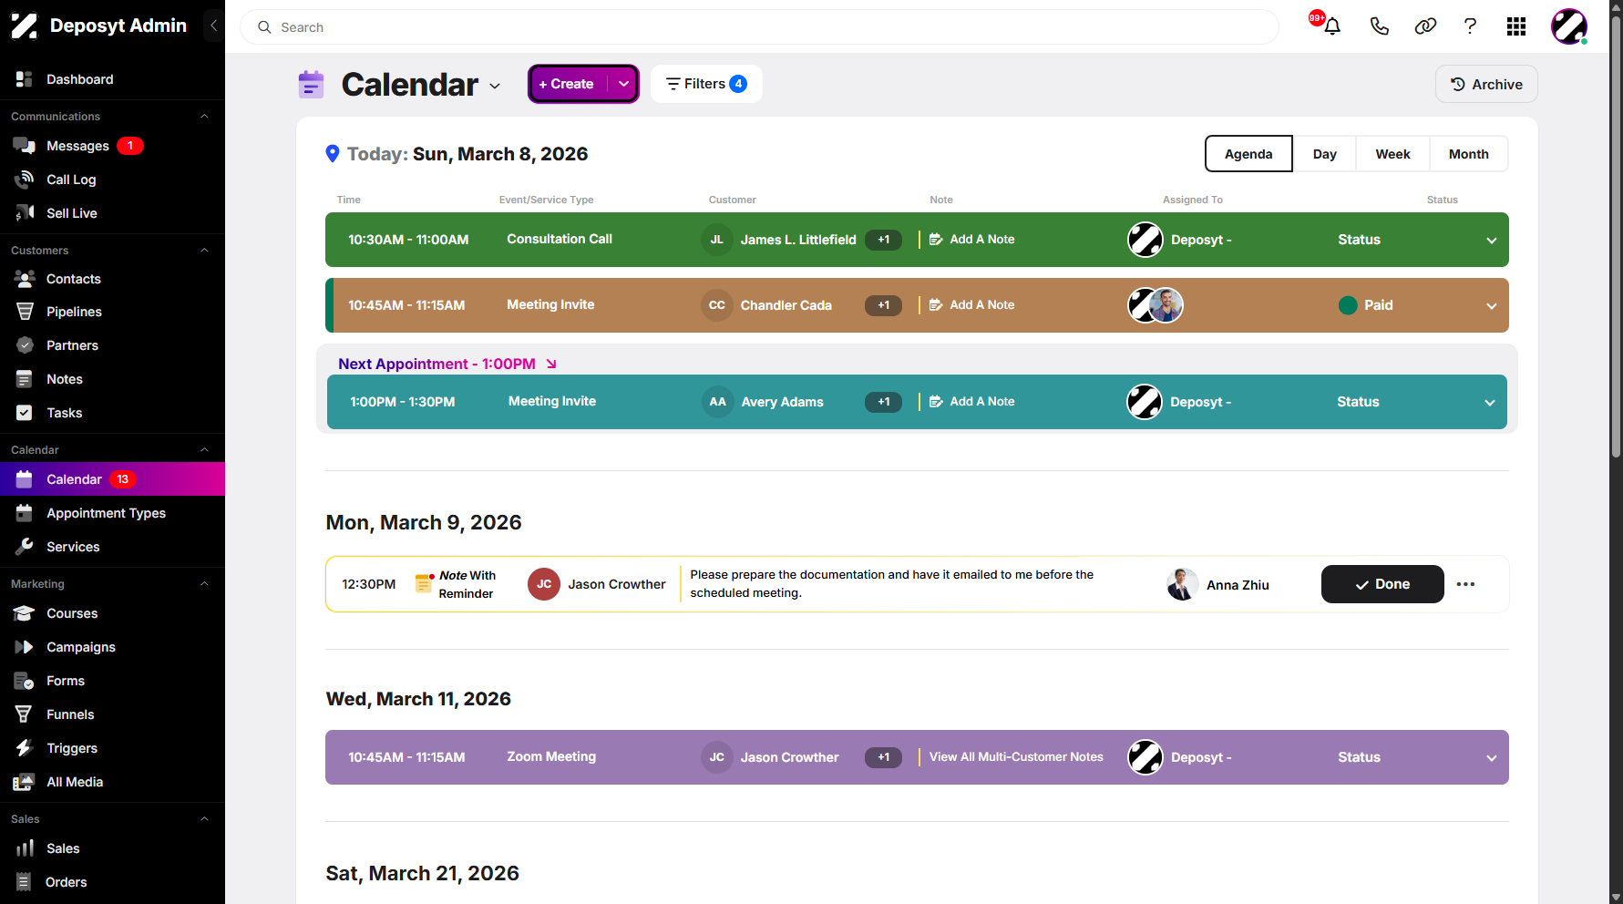
Task: Switch to the Agenda view tab
Action: coord(1248,154)
